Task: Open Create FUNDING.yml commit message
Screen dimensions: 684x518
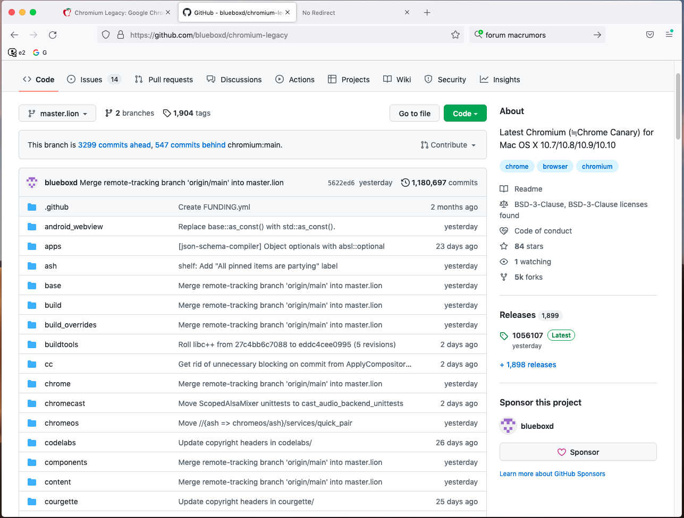Action: [x=214, y=207]
